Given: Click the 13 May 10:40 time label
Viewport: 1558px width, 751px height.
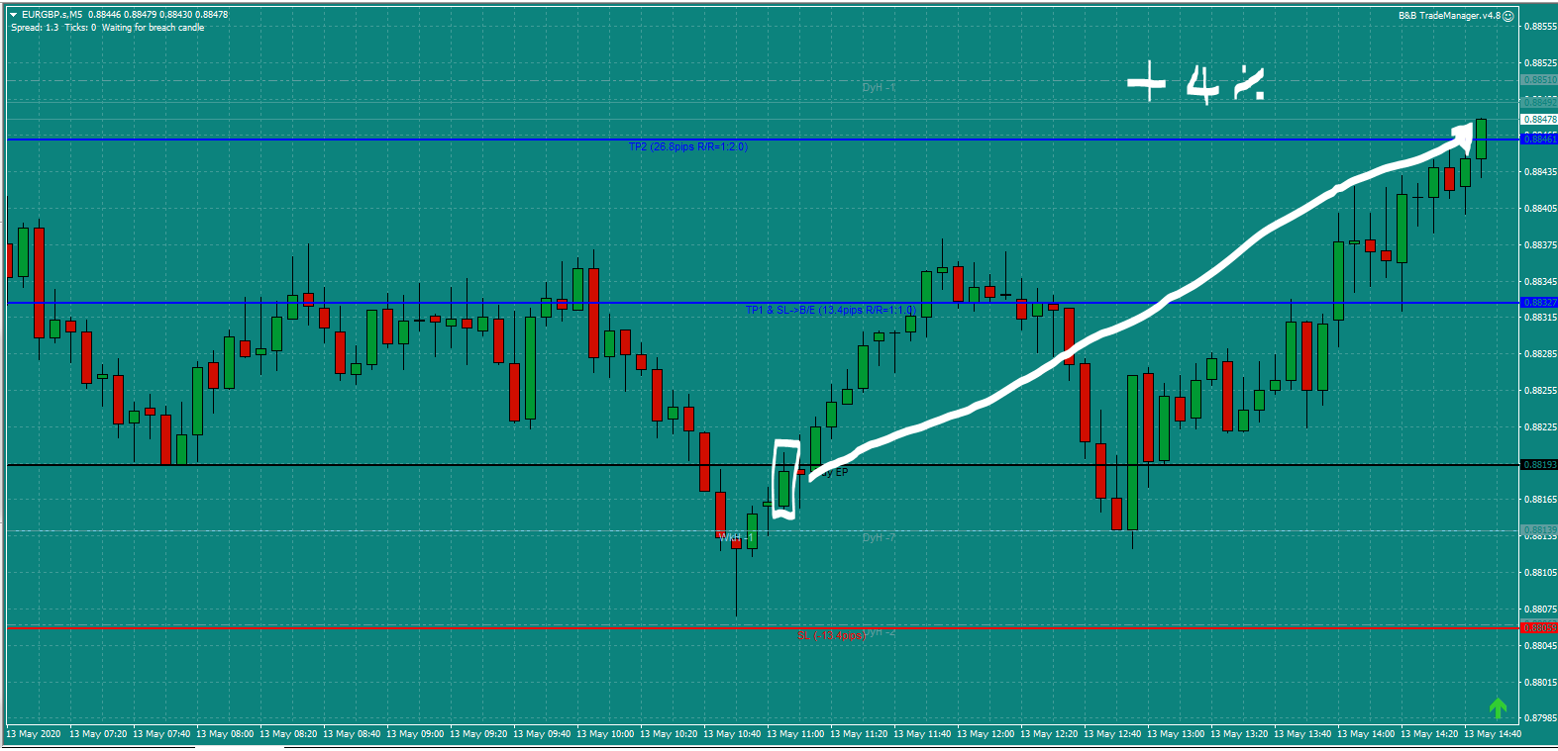Looking at the screenshot, I should tap(732, 734).
